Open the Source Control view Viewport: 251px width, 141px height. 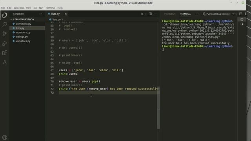click(x=5, y=34)
